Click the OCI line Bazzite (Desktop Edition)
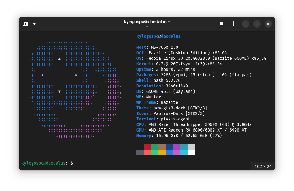Screen dimensions: 294x191 (182, 53)
